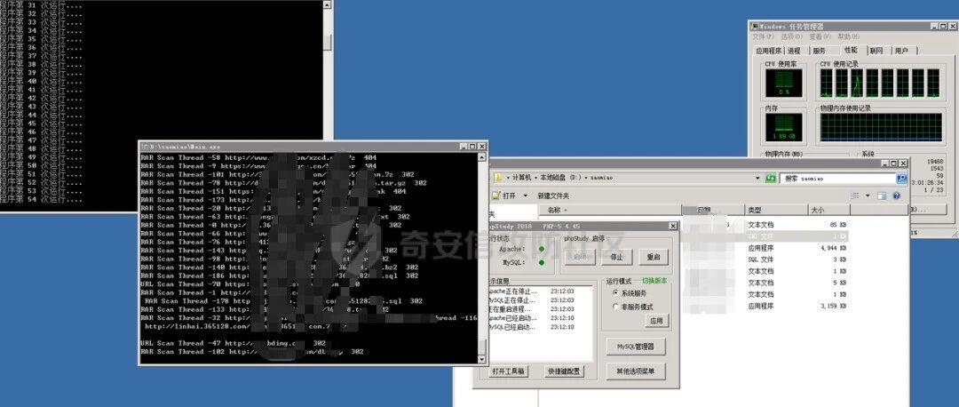Click the MySQL green status indicator

[x=542, y=262]
